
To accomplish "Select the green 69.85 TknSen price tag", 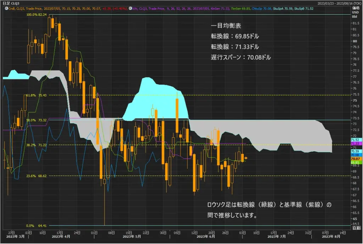I will tap(355, 163).
